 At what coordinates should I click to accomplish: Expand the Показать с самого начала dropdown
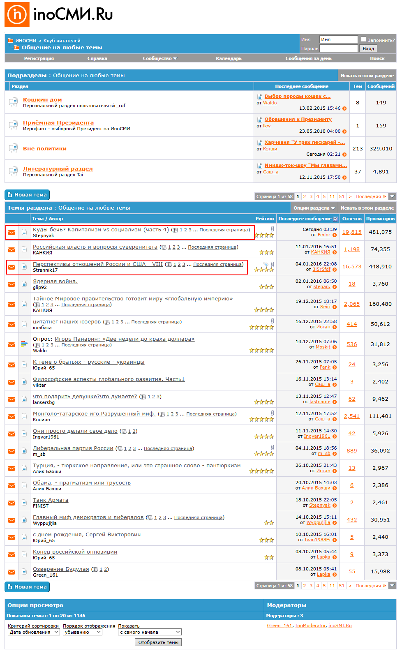tap(150, 632)
